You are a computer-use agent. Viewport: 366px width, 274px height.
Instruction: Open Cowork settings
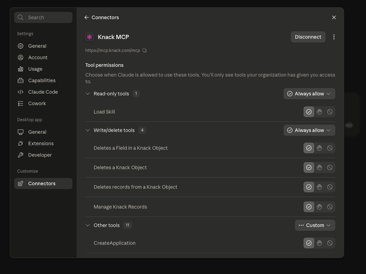click(43, 103)
